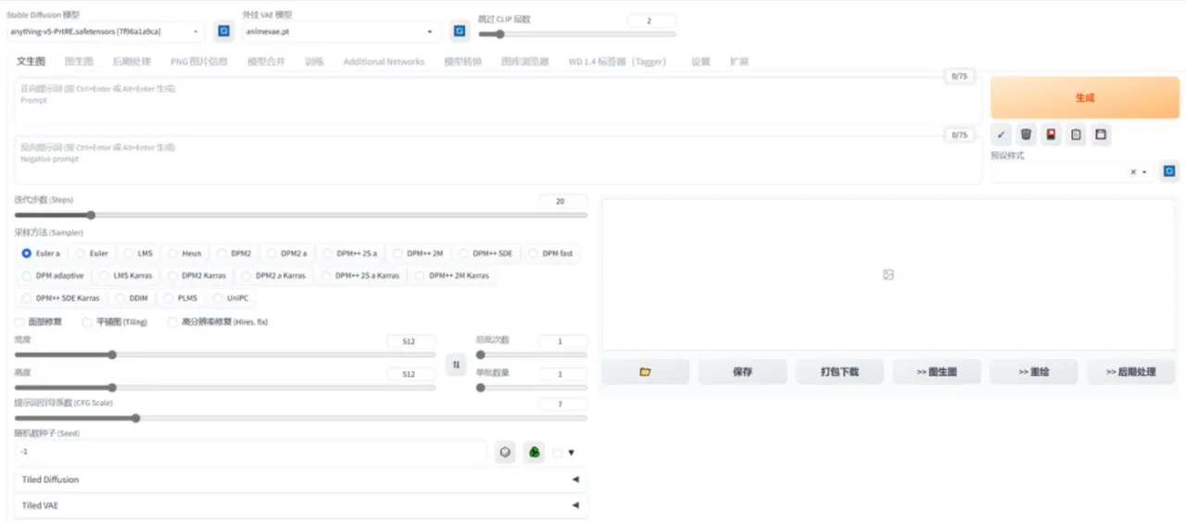Image resolution: width=1186 pixels, height=522 pixels.
Task: Click the clipboard icon under the generate button
Action: click(x=1076, y=134)
